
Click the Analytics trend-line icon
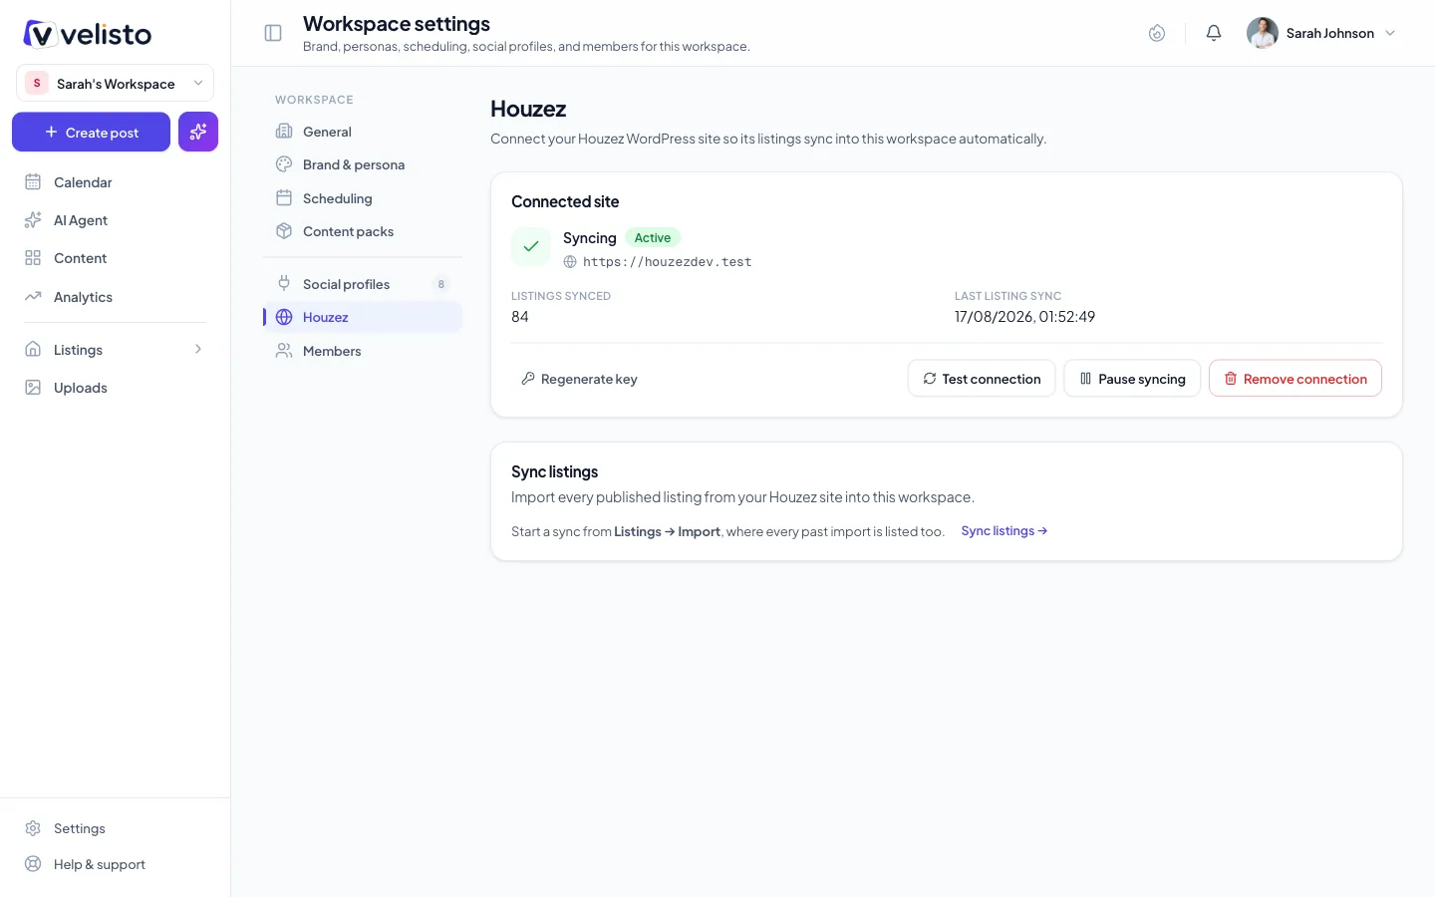pyautogui.click(x=33, y=297)
